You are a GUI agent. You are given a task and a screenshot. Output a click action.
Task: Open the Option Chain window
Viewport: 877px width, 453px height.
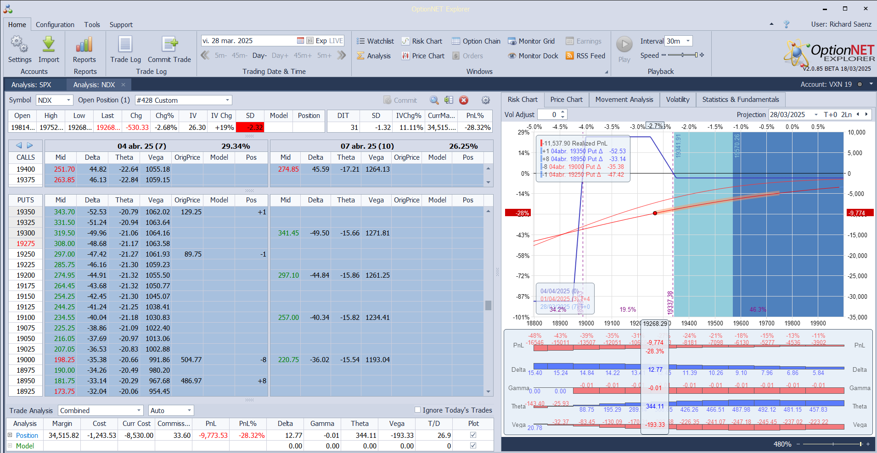[x=476, y=41]
